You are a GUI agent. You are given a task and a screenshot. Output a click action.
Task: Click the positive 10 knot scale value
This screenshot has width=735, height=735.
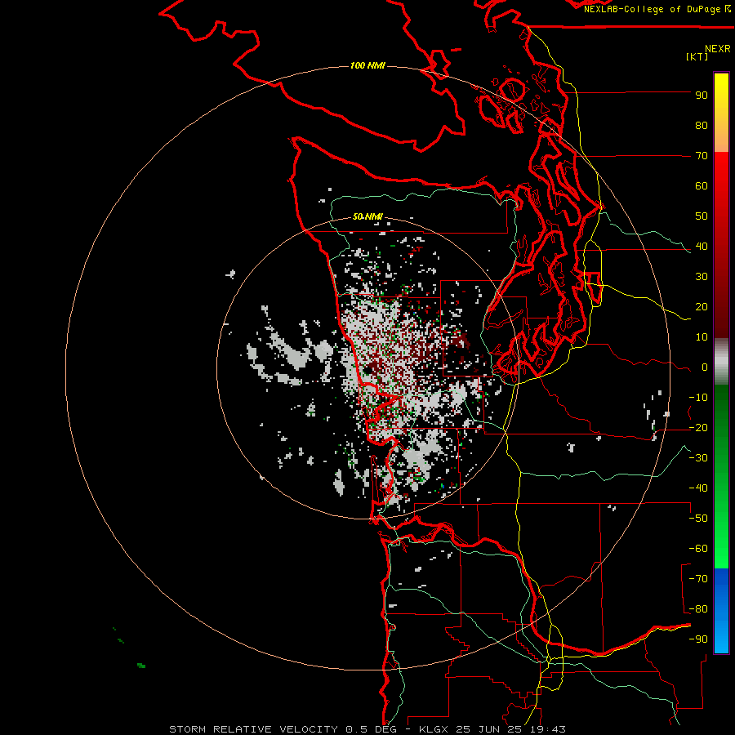click(702, 337)
